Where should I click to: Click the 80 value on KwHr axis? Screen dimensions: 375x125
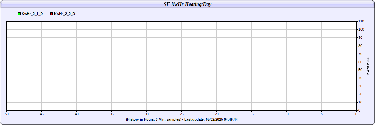(360, 46)
